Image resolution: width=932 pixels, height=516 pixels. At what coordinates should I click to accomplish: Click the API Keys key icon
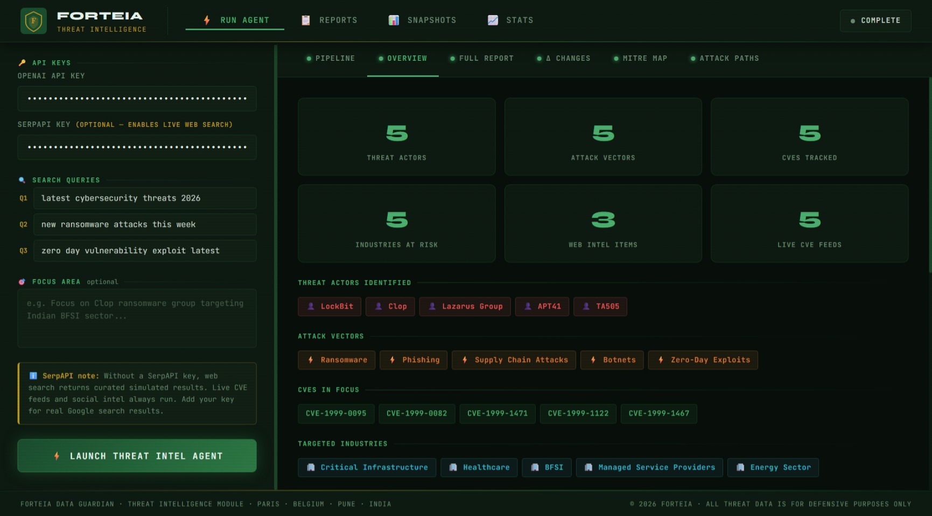22,63
